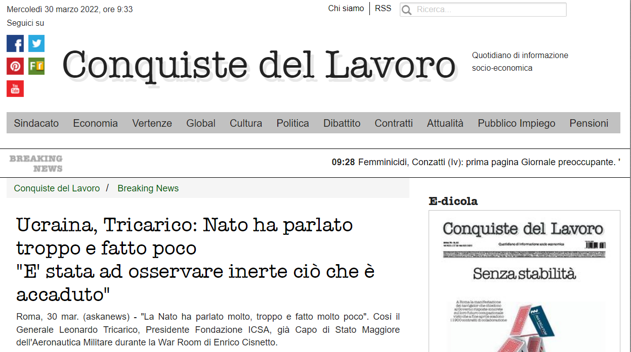Screen dimensions: 631x352
Task: Open the Global menu section
Action: (201, 123)
